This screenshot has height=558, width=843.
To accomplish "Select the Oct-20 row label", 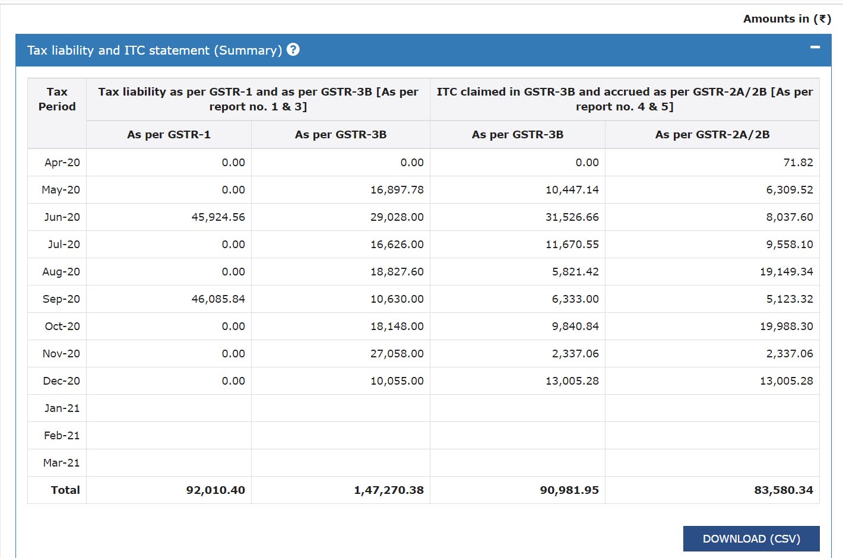I will (x=61, y=326).
